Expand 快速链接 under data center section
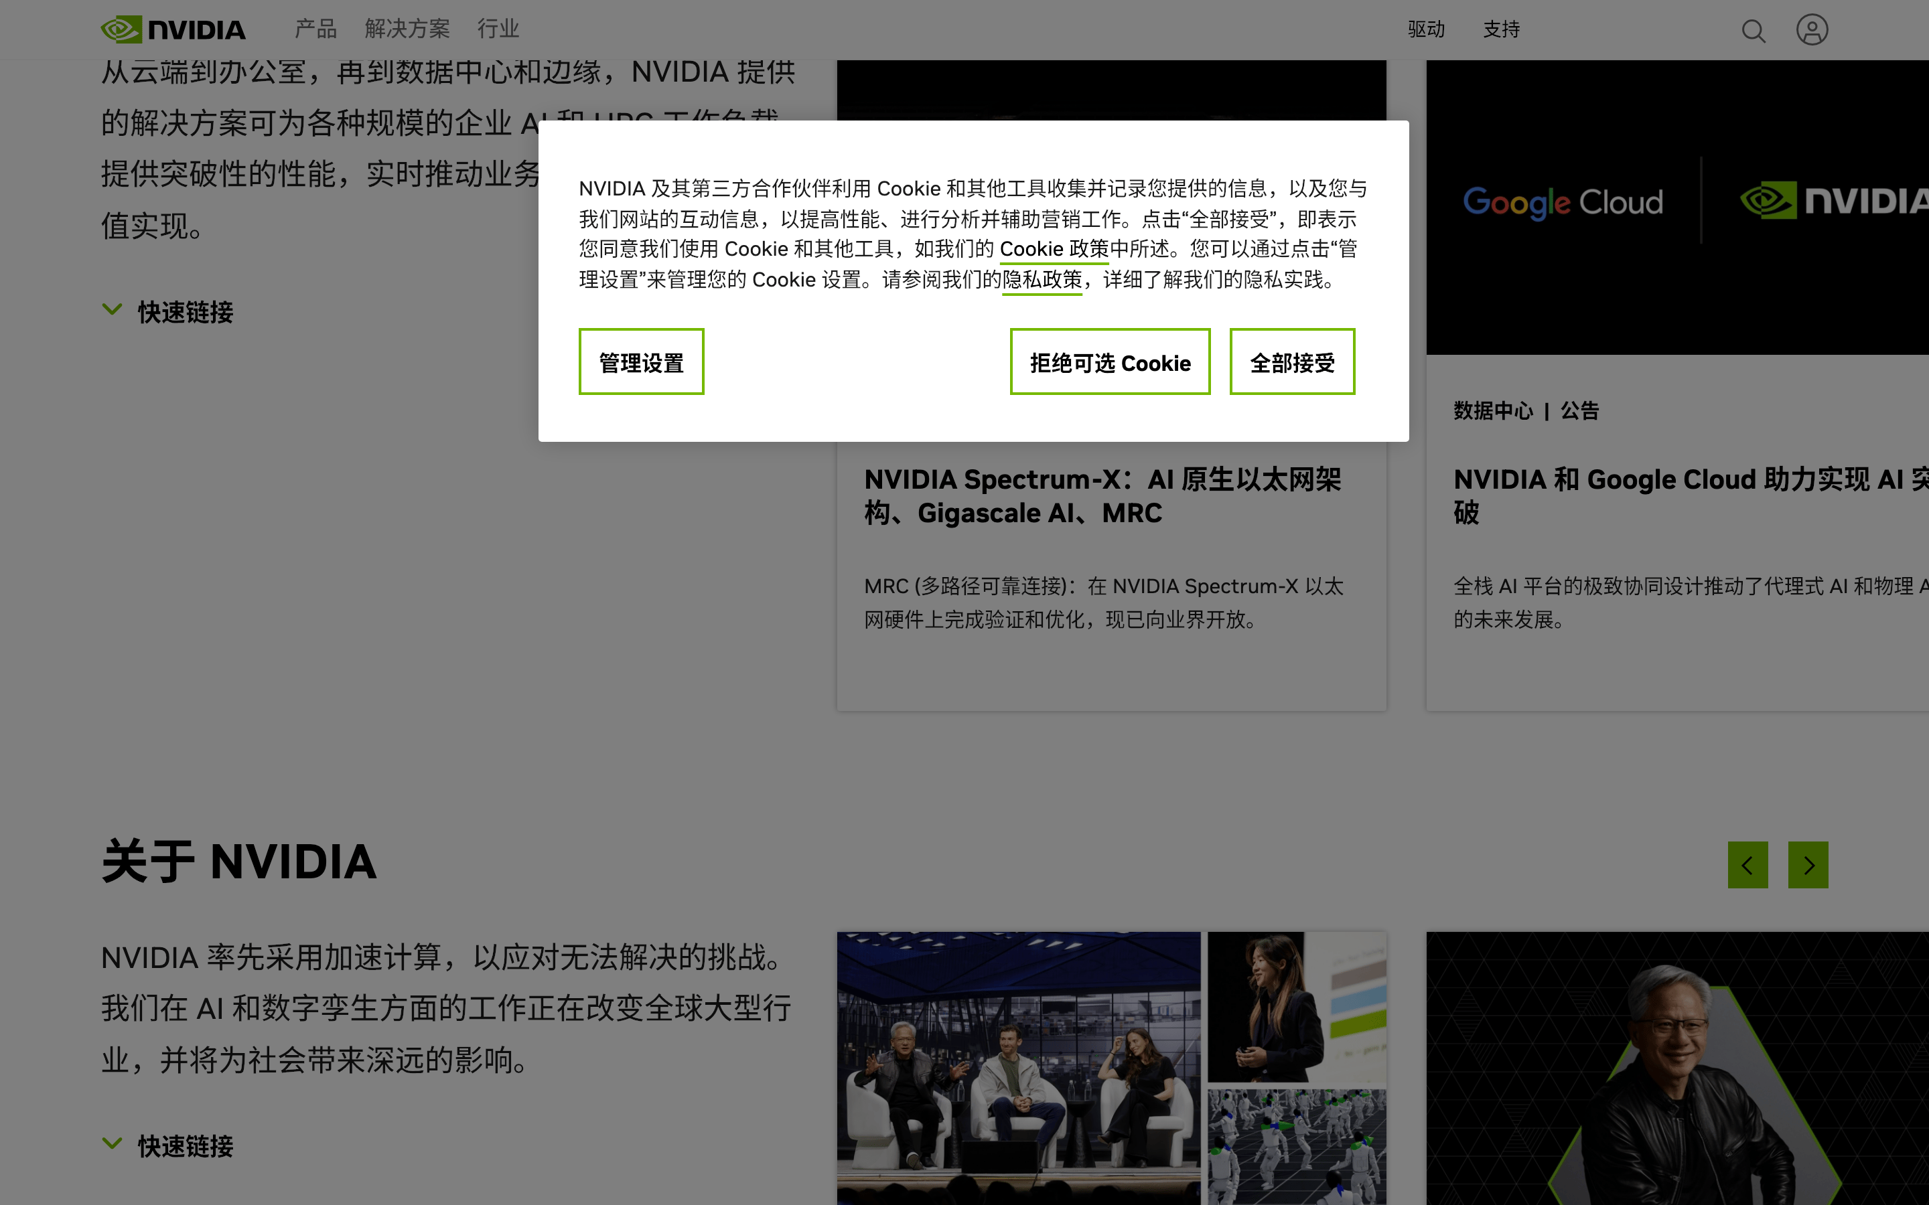Image resolution: width=1929 pixels, height=1205 pixels. coord(168,311)
